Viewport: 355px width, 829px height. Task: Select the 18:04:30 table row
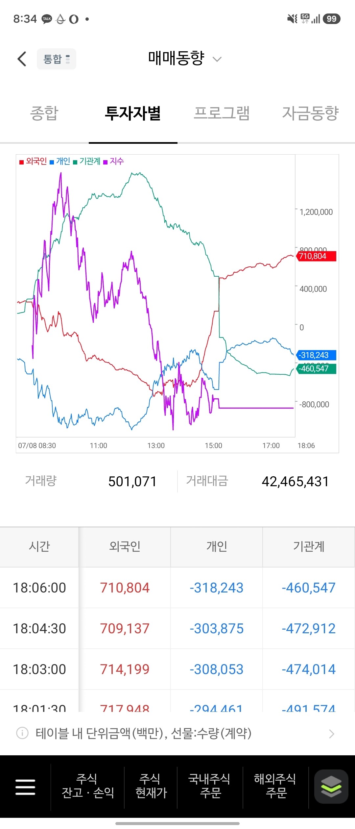pyautogui.click(x=177, y=628)
